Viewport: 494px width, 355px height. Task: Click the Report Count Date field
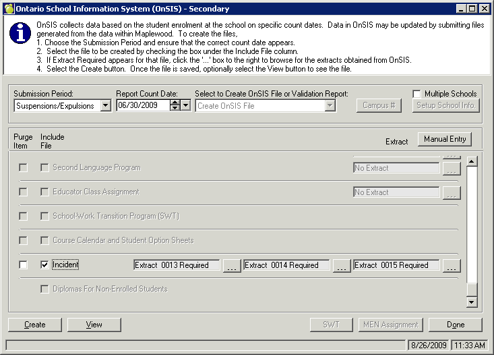[x=142, y=106]
